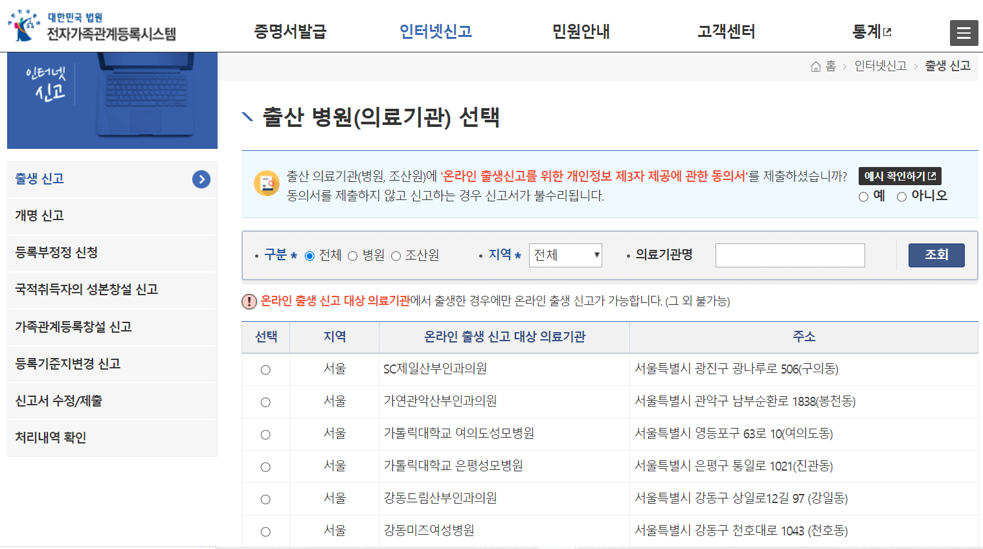This screenshot has width=983, height=549.
Task: Choose 예 for consent submitted
Action: (x=863, y=197)
